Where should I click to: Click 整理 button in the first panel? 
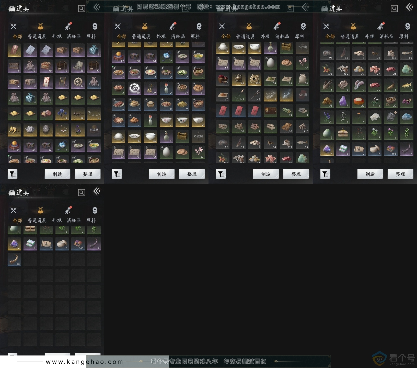pos(88,174)
